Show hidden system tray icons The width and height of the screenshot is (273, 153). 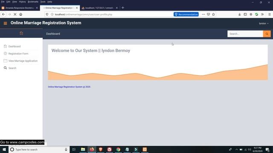click(x=236, y=150)
